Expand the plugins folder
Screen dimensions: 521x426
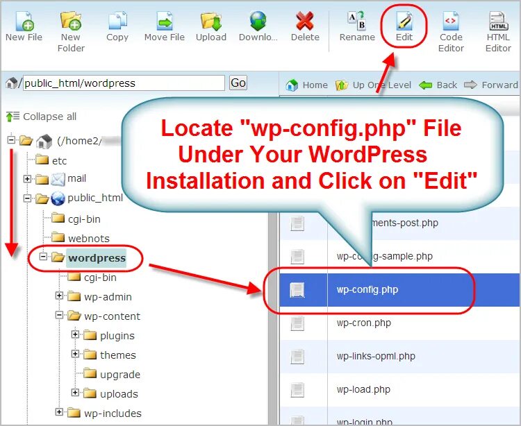tap(75, 334)
